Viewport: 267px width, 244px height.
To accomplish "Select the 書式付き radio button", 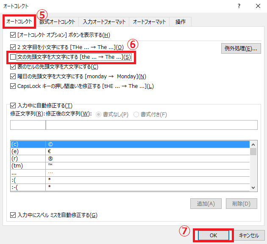I will tap(136, 114).
